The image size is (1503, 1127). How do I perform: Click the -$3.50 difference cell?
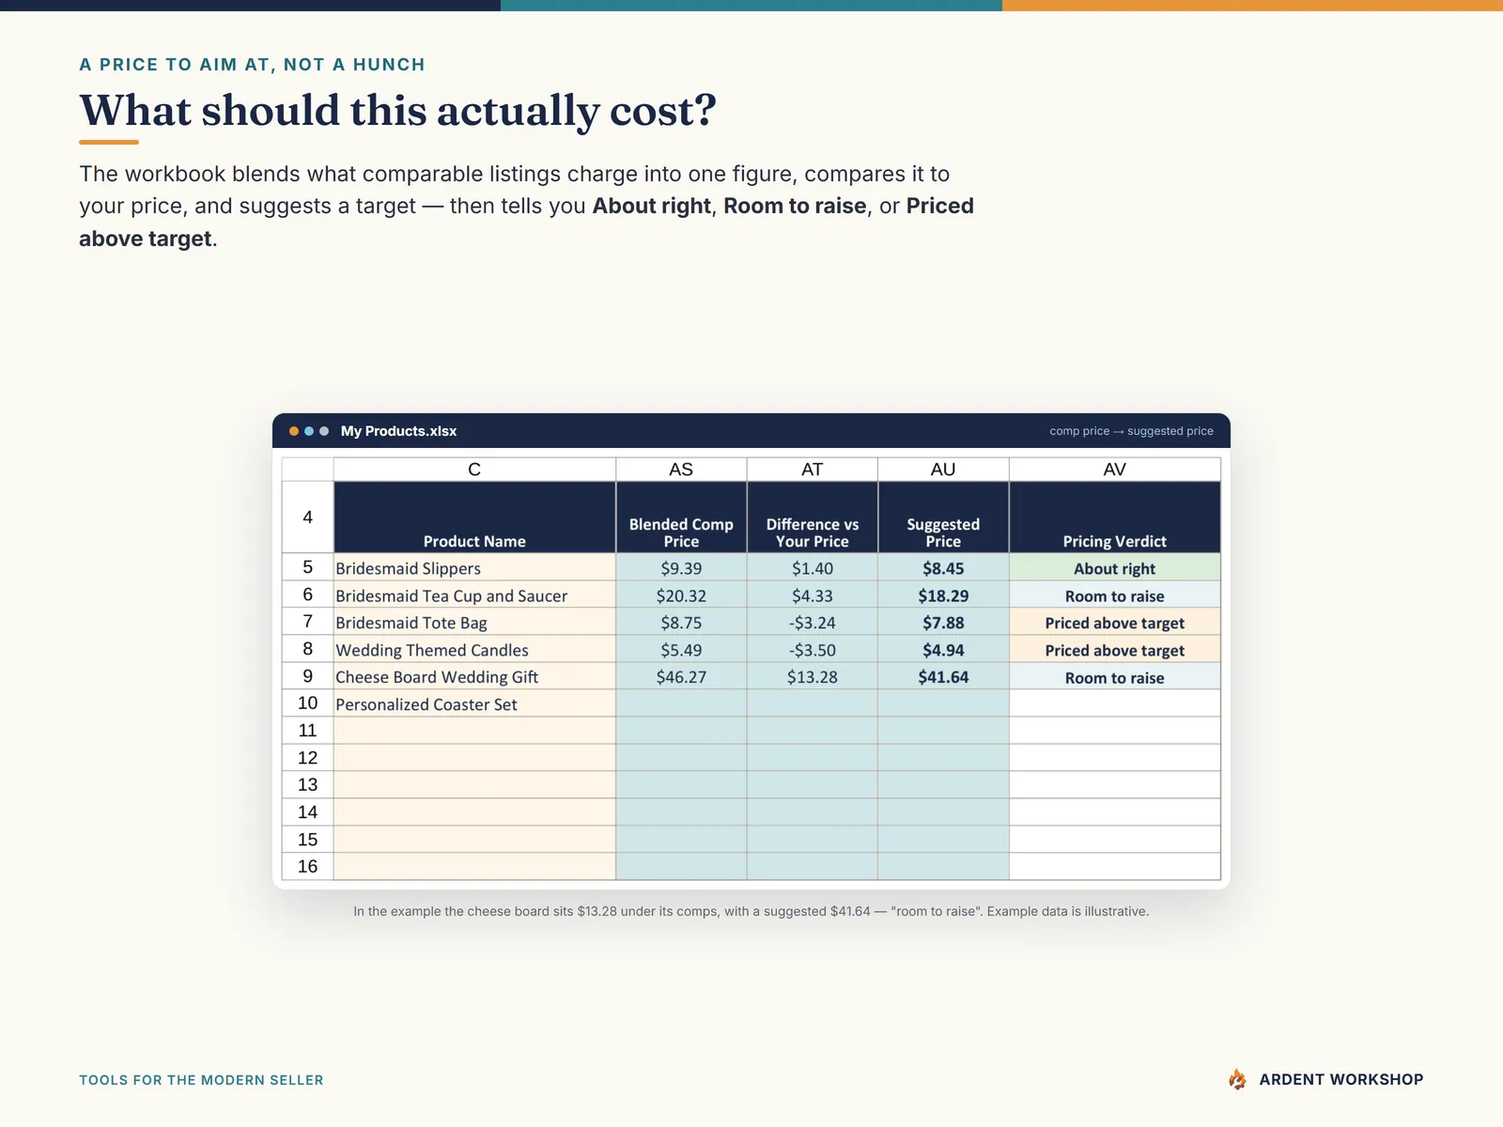click(813, 649)
